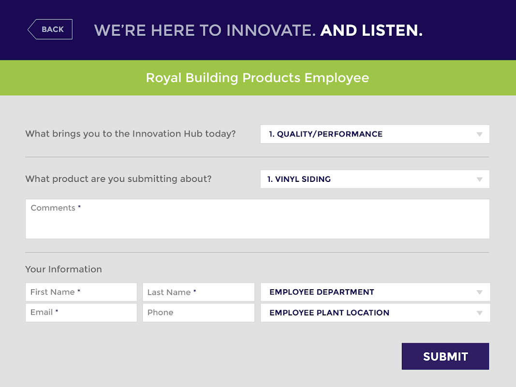Click the down arrow in Employee Department
516x387 pixels.
(x=479, y=292)
